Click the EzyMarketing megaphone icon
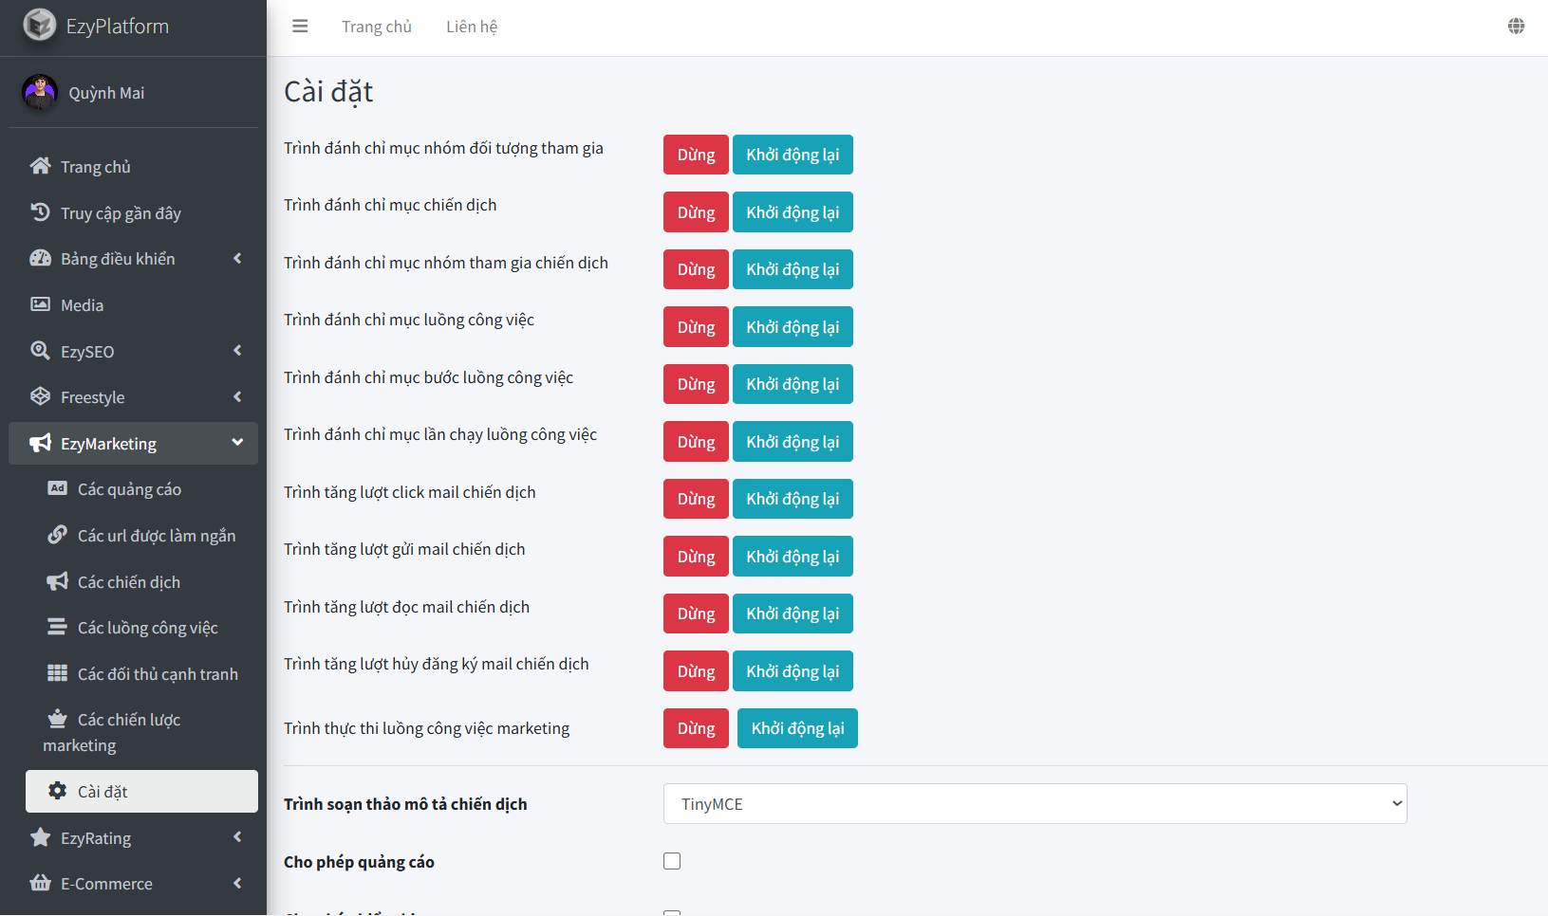1548x916 pixels. 40,443
